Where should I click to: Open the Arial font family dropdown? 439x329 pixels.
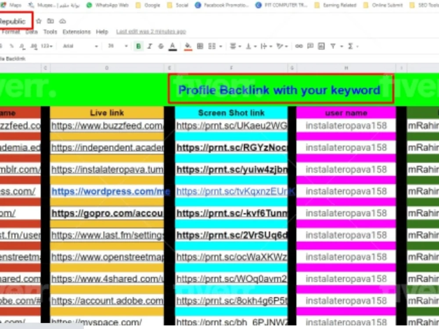pyautogui.click(x=80, y=46)
